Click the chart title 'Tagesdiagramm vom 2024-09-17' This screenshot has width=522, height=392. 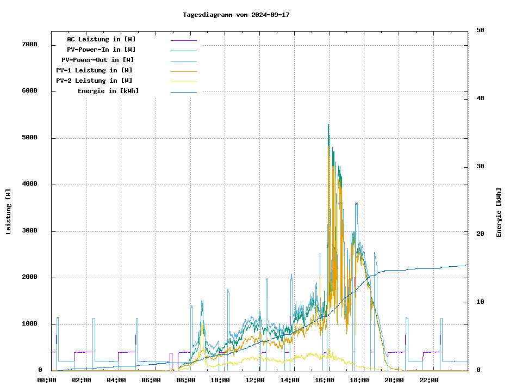coord(236,15)
